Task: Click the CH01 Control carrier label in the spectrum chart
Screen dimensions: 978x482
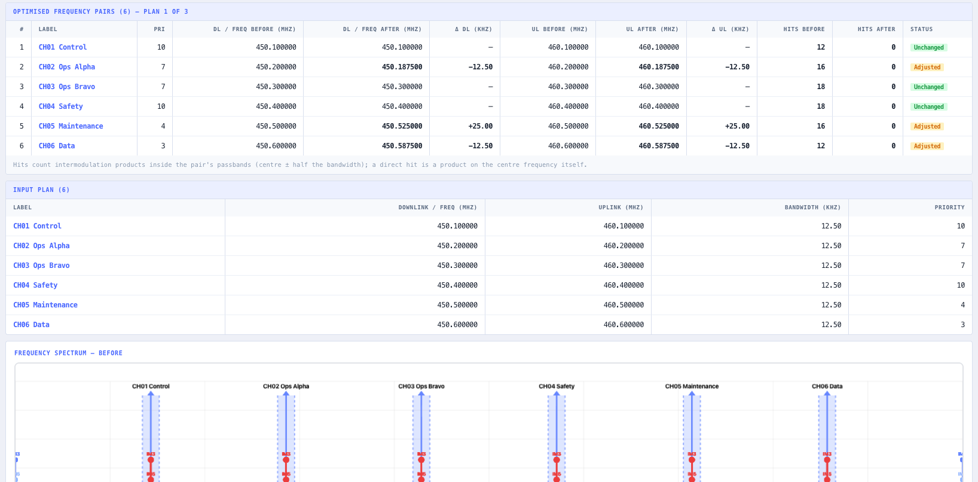Action: point(151,386)
